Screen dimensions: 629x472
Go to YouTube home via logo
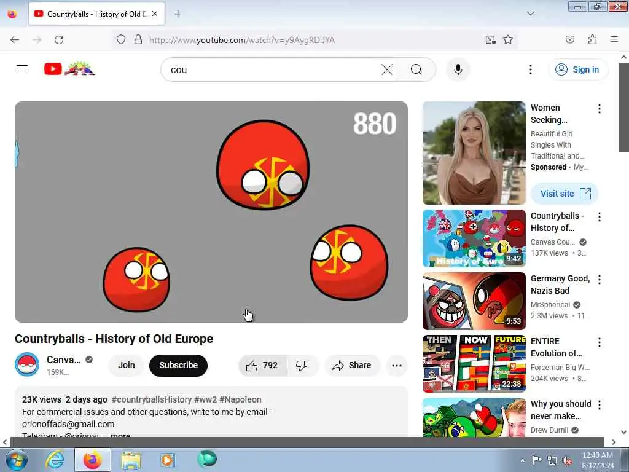[x=70, y=69]
